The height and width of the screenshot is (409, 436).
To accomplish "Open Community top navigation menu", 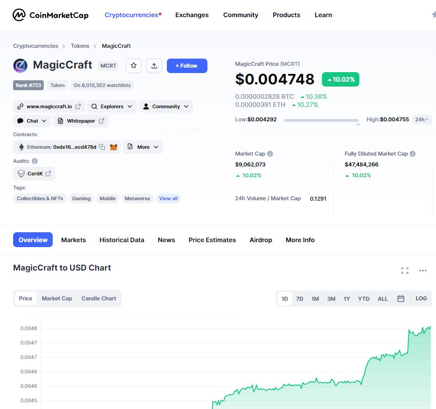I will [240, 15].
